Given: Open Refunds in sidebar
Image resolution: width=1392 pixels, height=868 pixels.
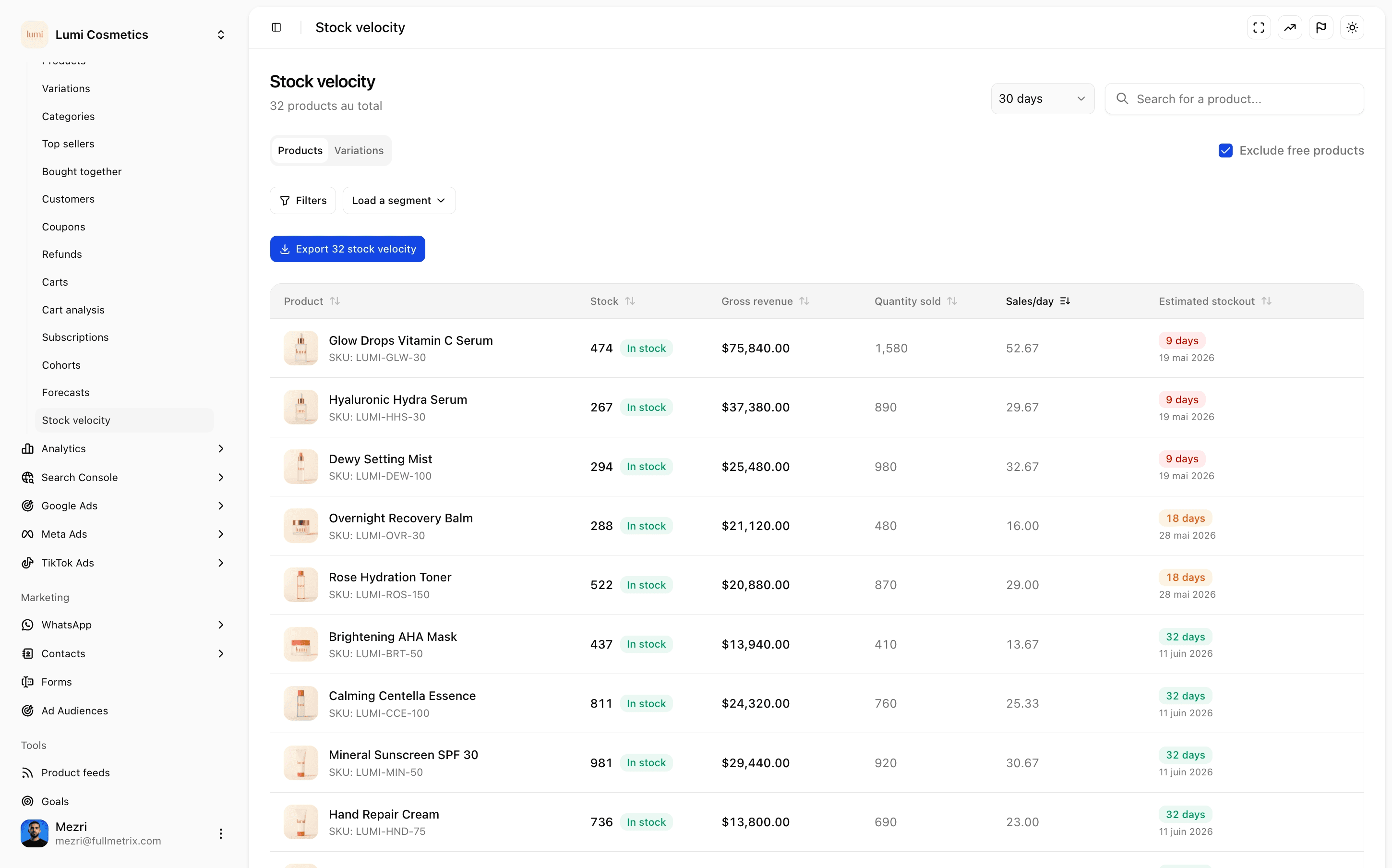Looking at the screenshot, I should point(62,254).
